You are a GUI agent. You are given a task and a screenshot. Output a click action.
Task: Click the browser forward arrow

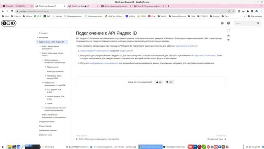click(7, 11)
